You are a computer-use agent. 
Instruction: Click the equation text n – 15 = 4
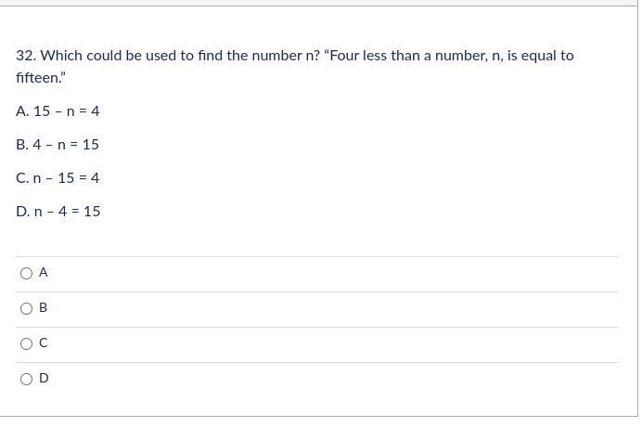[66, 178]
